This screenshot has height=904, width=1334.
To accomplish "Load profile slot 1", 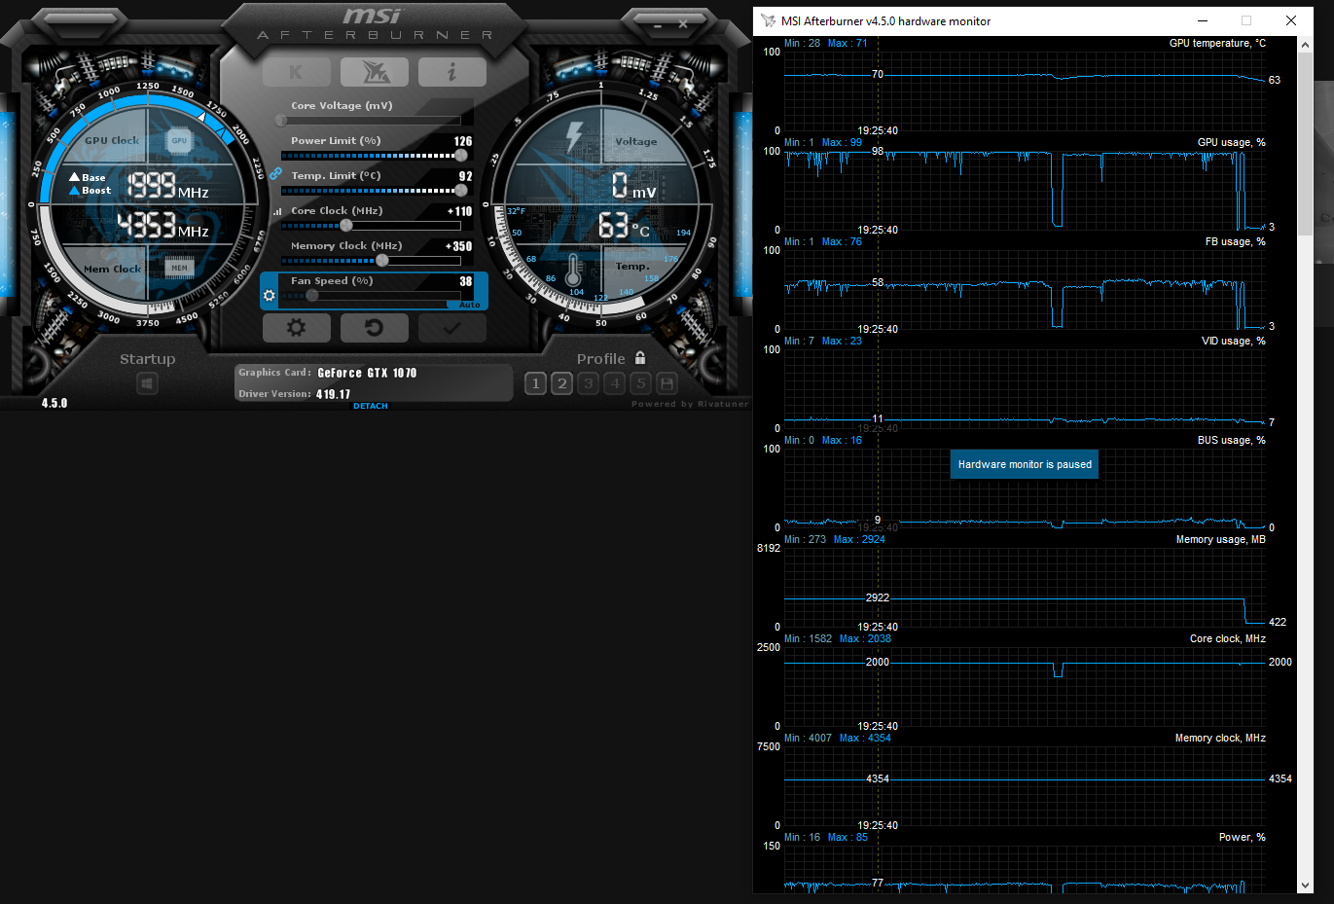I will point(535,383).
